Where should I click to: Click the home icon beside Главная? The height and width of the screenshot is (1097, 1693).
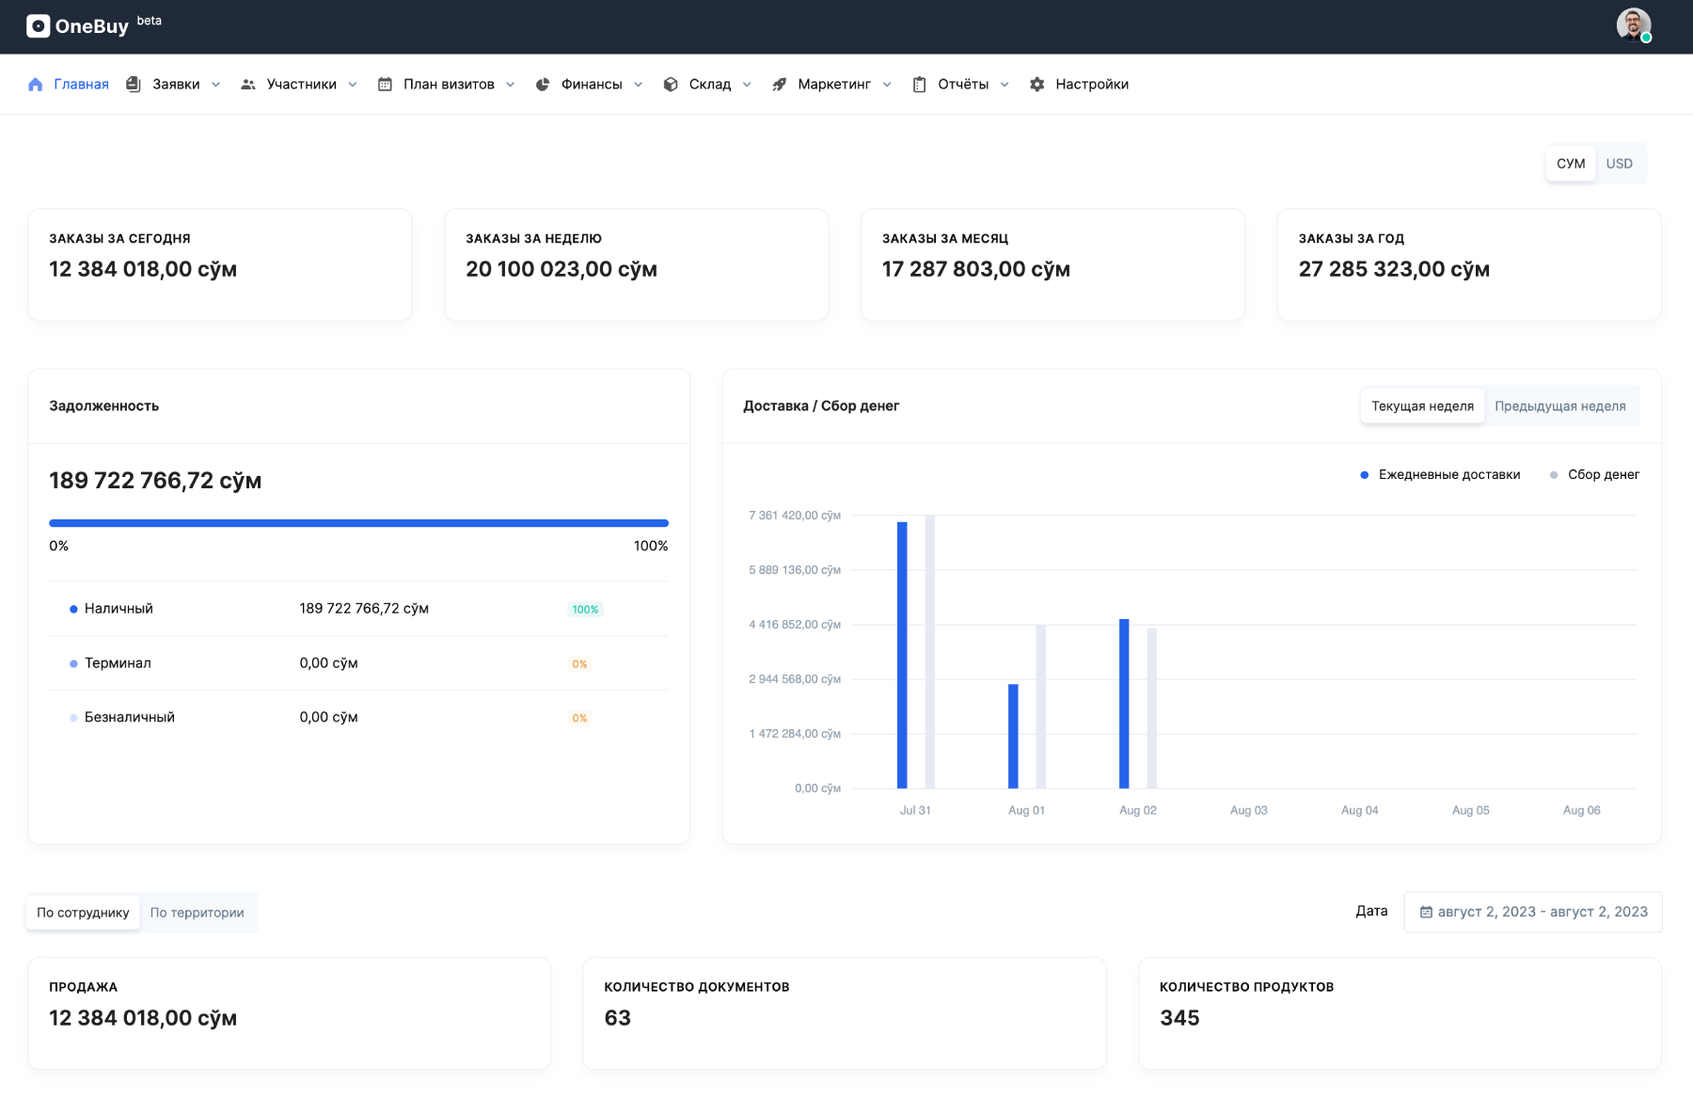36,85
